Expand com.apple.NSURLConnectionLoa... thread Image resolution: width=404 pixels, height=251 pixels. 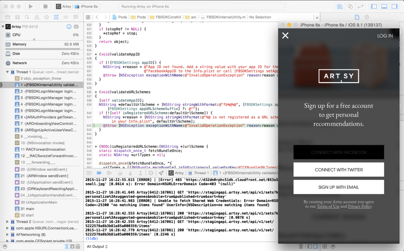[x=7, y=228]
